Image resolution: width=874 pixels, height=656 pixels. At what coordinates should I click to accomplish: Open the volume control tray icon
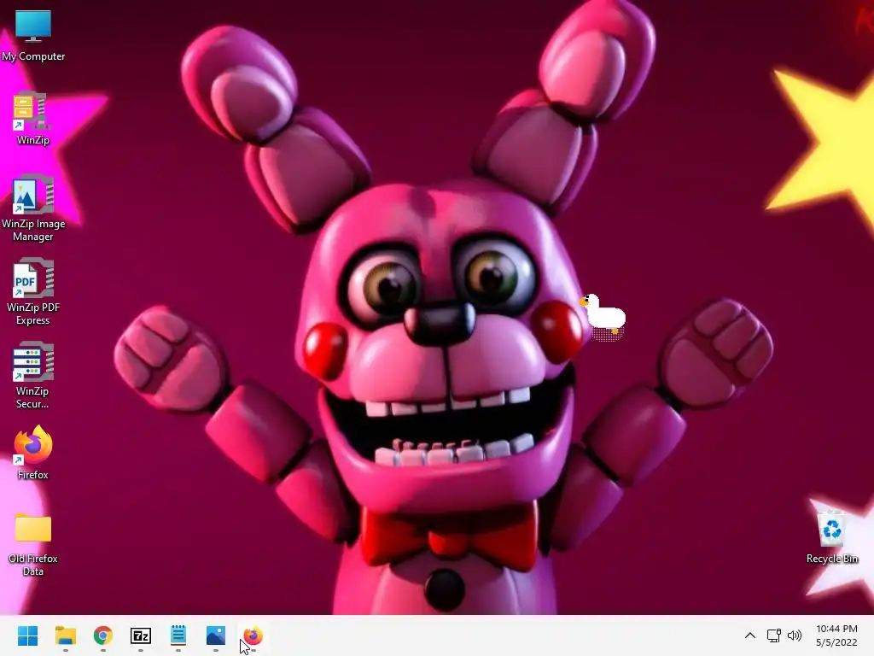795,635
